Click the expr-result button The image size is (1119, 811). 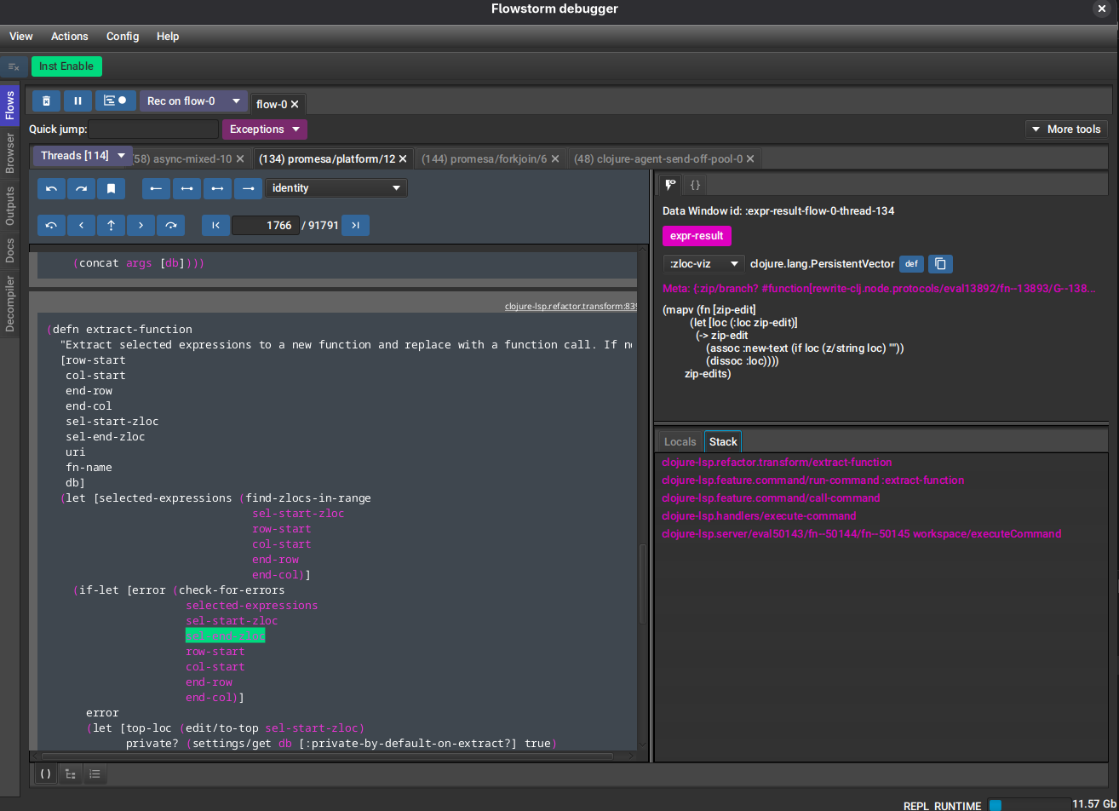point(697,236)
